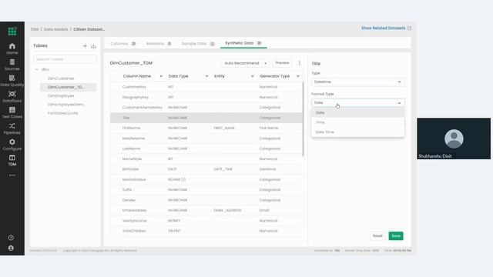Click the Preview button
Screen dimensions: 493x277
coord(282,63)
